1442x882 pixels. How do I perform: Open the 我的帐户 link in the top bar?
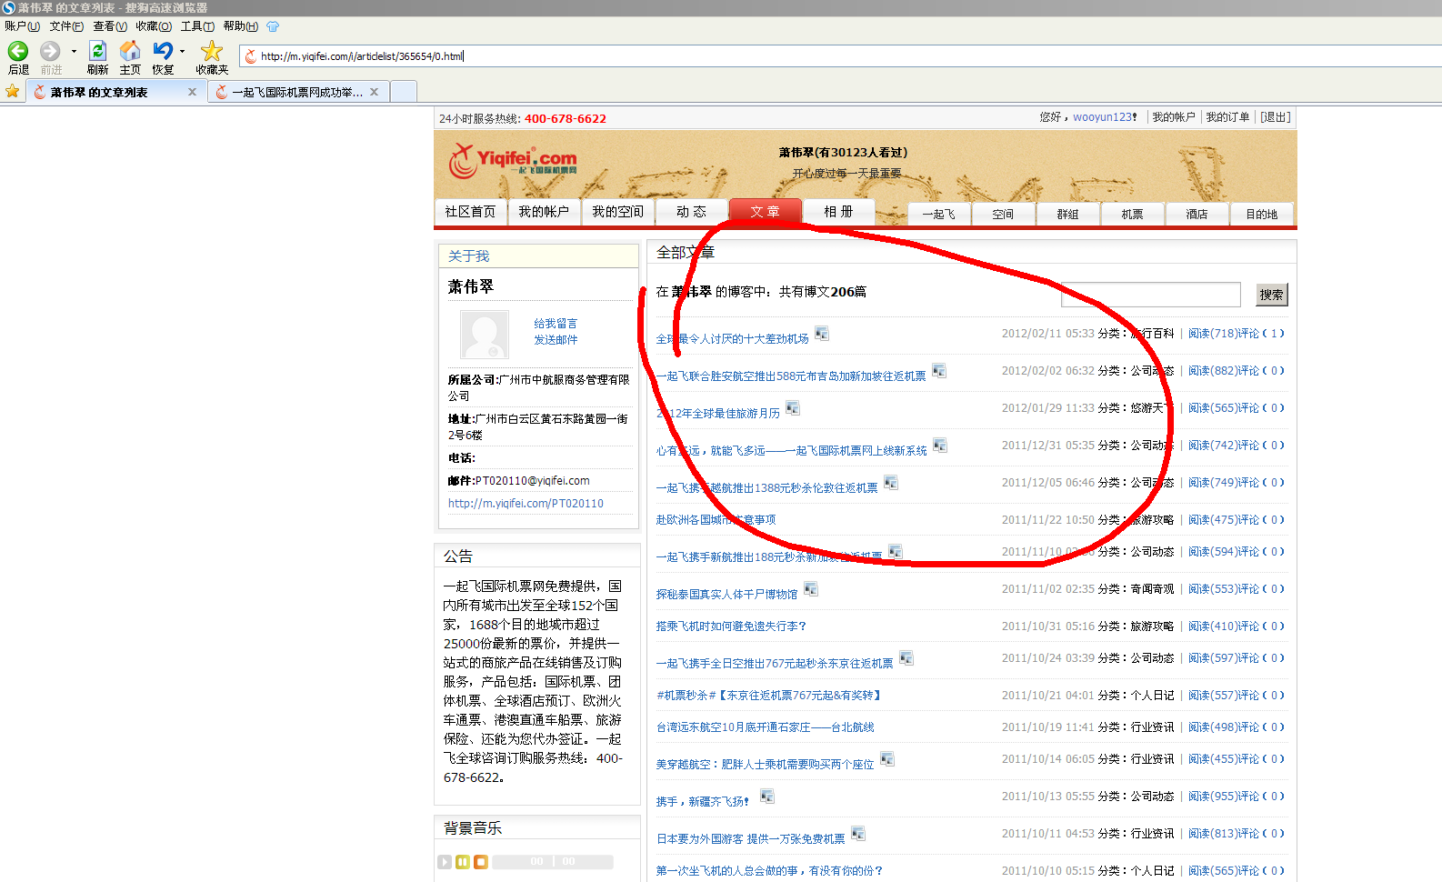click(x=1174, y=117)
